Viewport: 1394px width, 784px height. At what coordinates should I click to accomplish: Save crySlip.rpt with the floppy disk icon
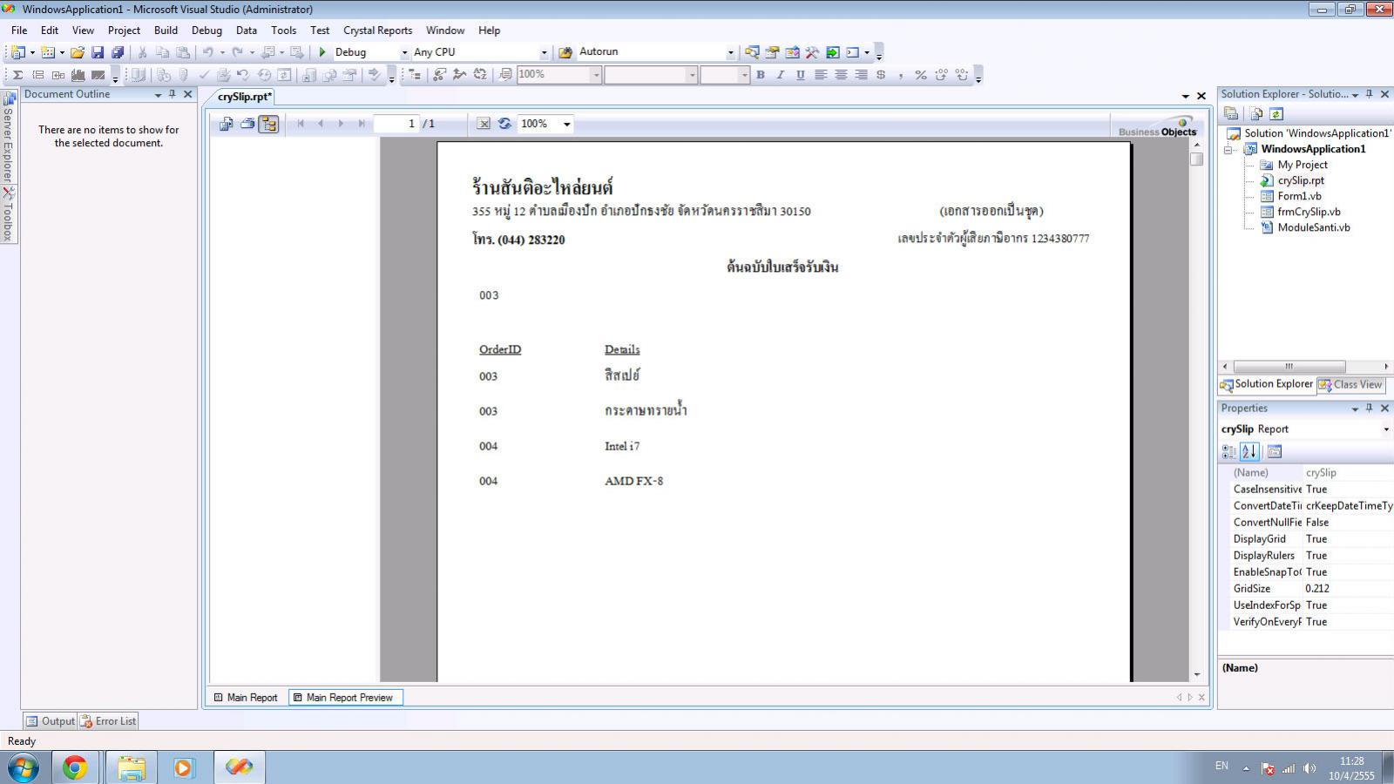[98, 52]
